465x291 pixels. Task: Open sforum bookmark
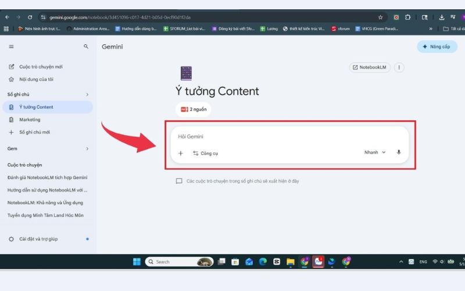pyautogui.click(x=341, y=29)
